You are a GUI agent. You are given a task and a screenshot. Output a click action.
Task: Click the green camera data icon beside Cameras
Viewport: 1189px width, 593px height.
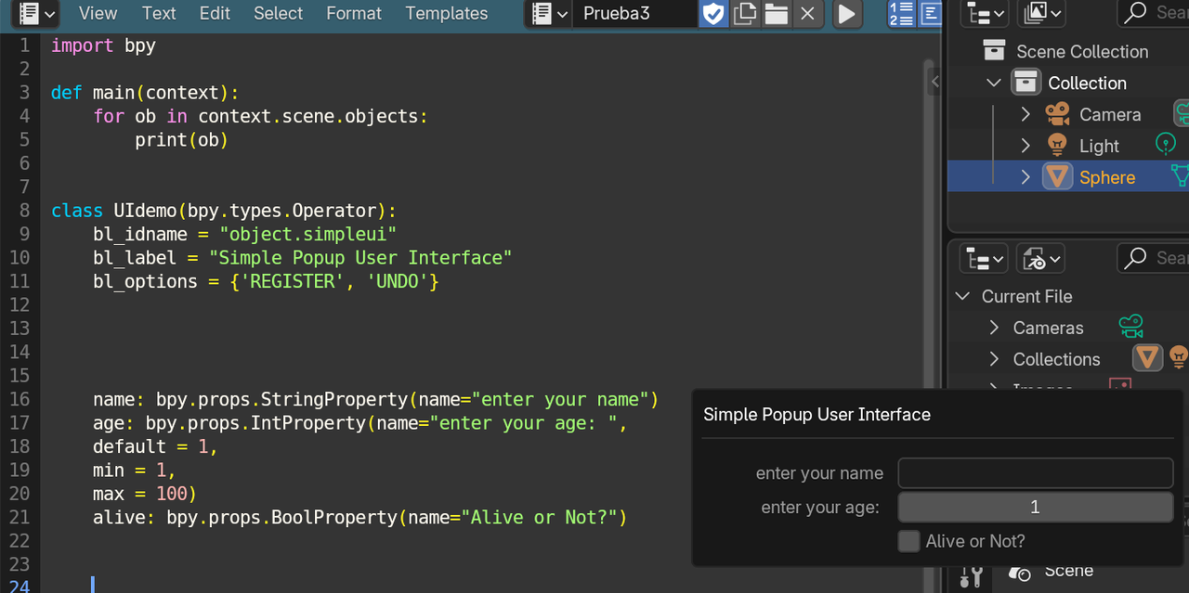1130,327
